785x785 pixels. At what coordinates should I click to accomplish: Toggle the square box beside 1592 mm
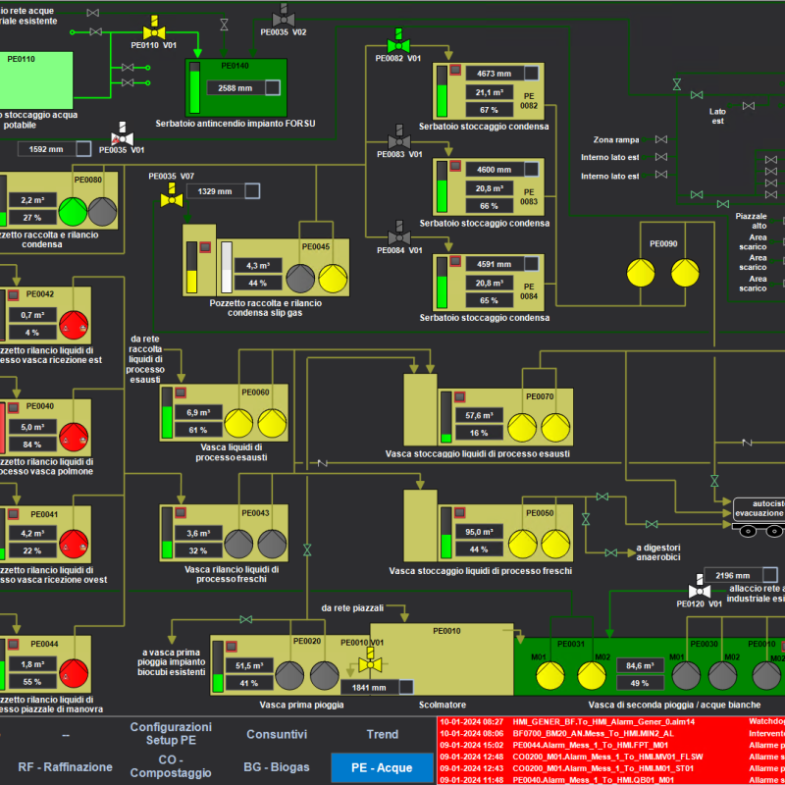[83, 149]
